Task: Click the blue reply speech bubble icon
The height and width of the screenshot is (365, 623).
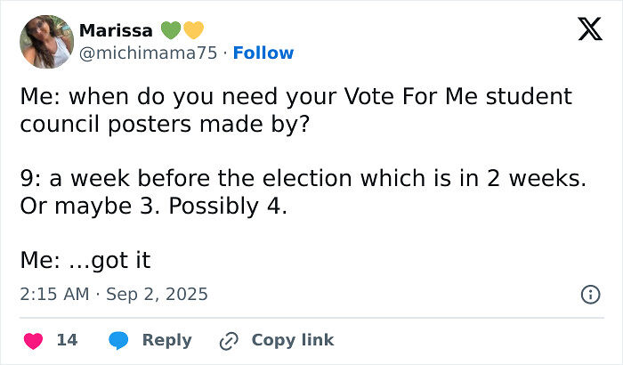Action: point(118,340)
